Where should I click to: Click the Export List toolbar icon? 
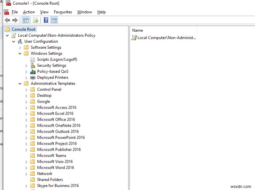35,20
